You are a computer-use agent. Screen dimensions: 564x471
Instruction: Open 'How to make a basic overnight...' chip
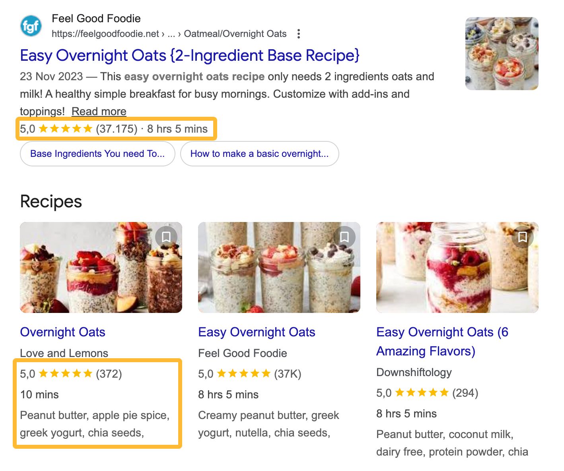coord(259,154)
